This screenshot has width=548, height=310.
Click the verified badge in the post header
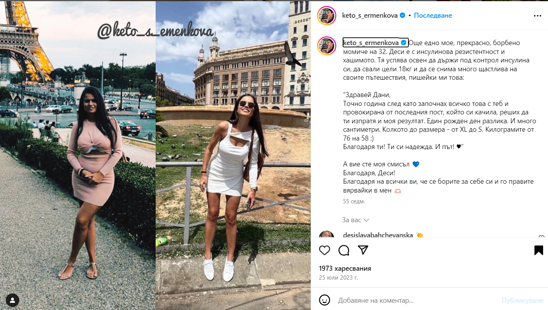[403, 15]
